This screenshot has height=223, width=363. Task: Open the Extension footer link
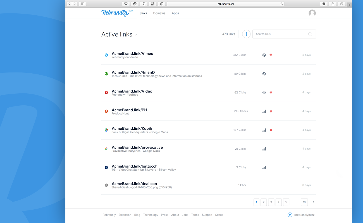tap(125, 215)
